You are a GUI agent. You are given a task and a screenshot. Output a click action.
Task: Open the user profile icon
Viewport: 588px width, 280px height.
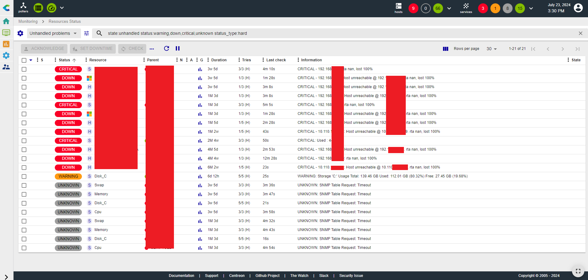tap(578, 8)
